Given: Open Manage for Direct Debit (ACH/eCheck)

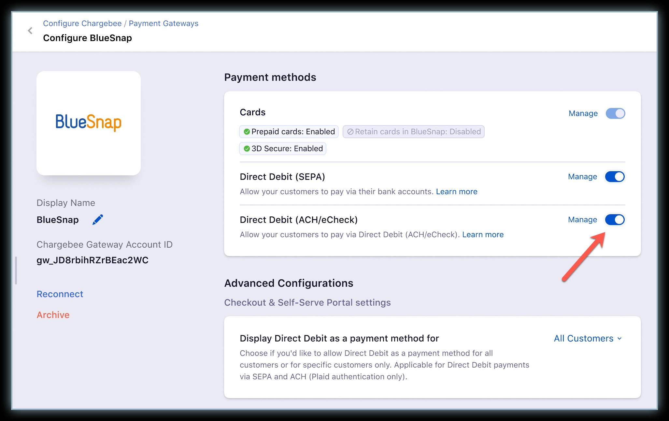Looking at the screenshot, I should [x=582, y=220].
